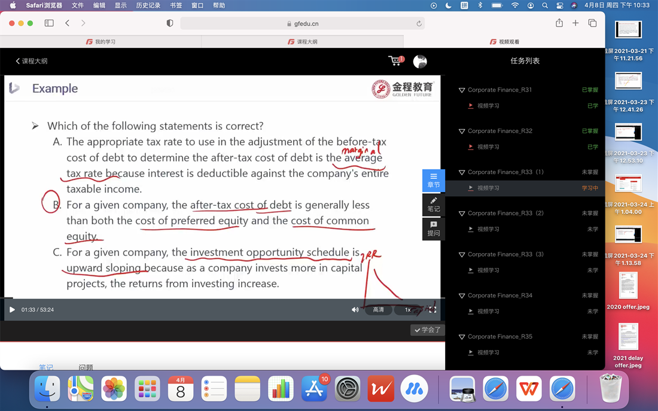Select the 视频观看 Safari tab

coord(504,41)
